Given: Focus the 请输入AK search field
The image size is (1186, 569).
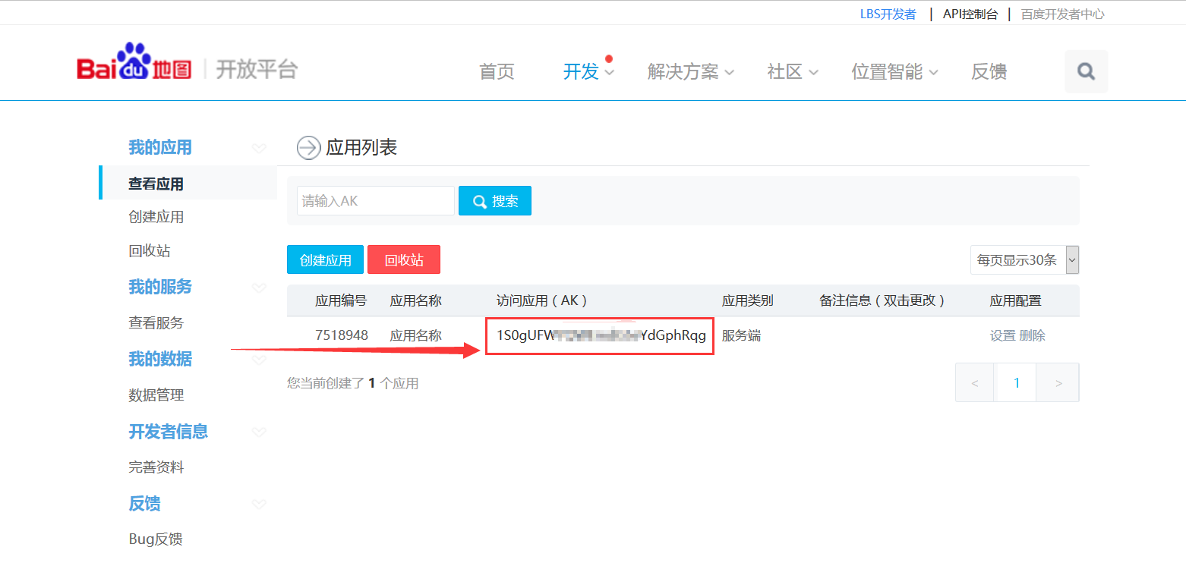Looking at the screenshot, I should [x=376, y=201].
